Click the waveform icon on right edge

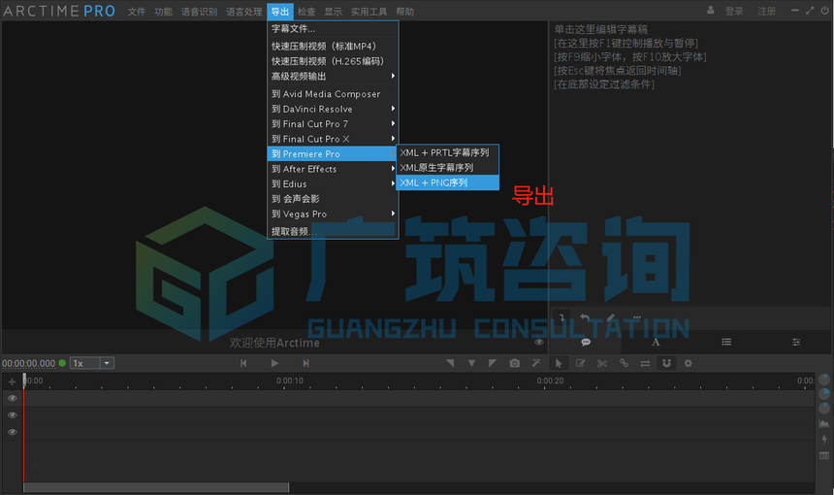824,424
